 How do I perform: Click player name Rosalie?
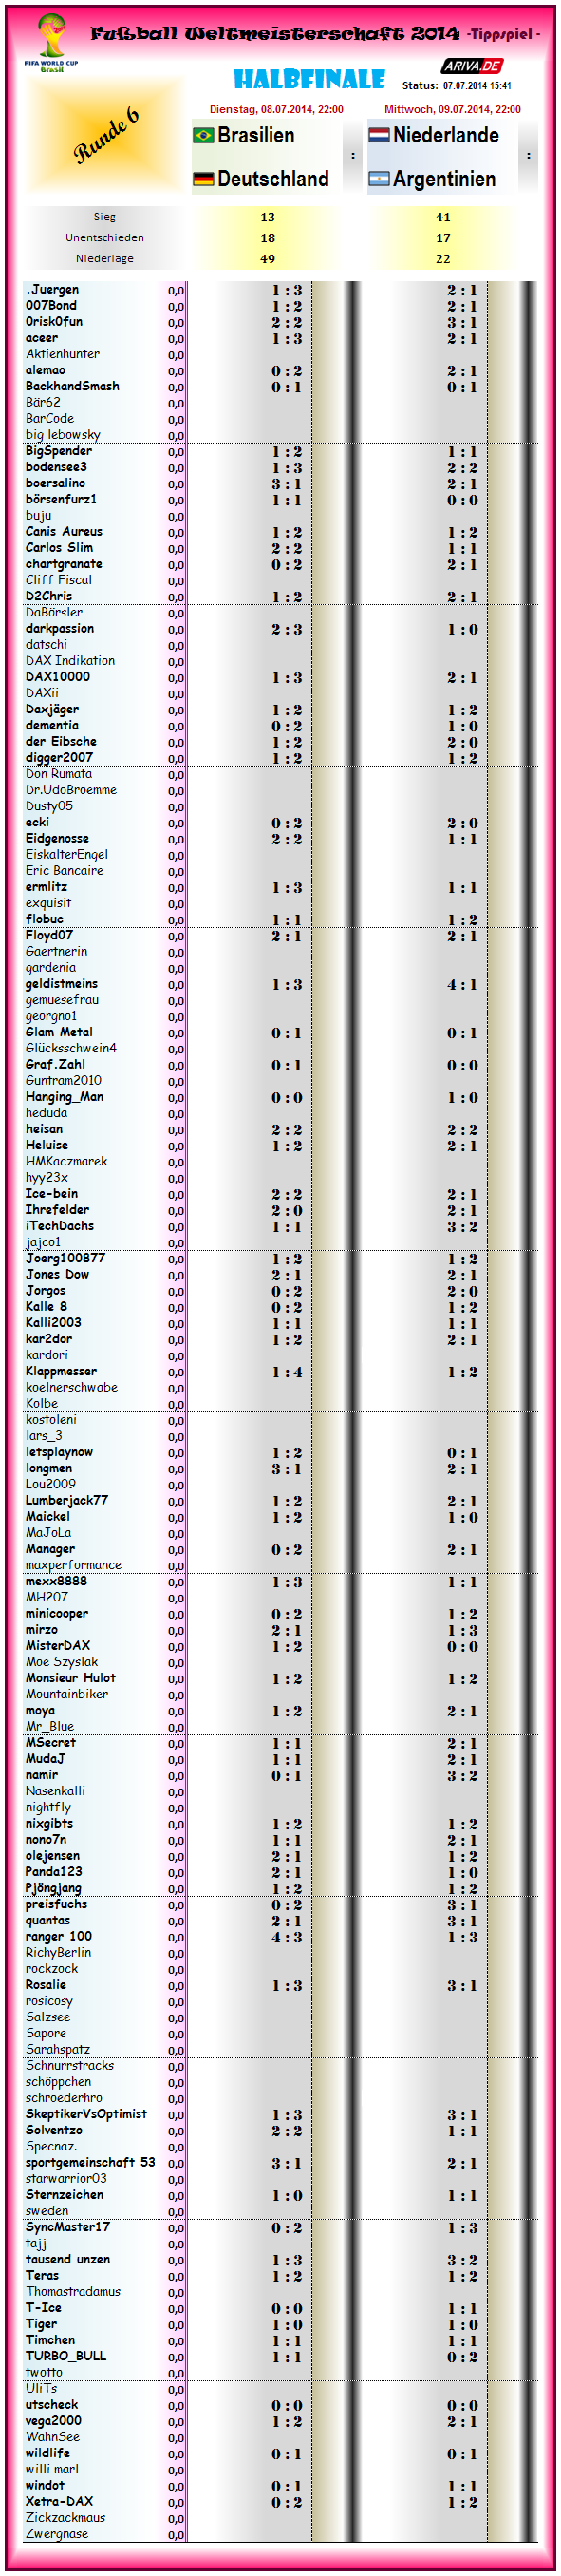pyautogui.click(x=46, y=1985)
